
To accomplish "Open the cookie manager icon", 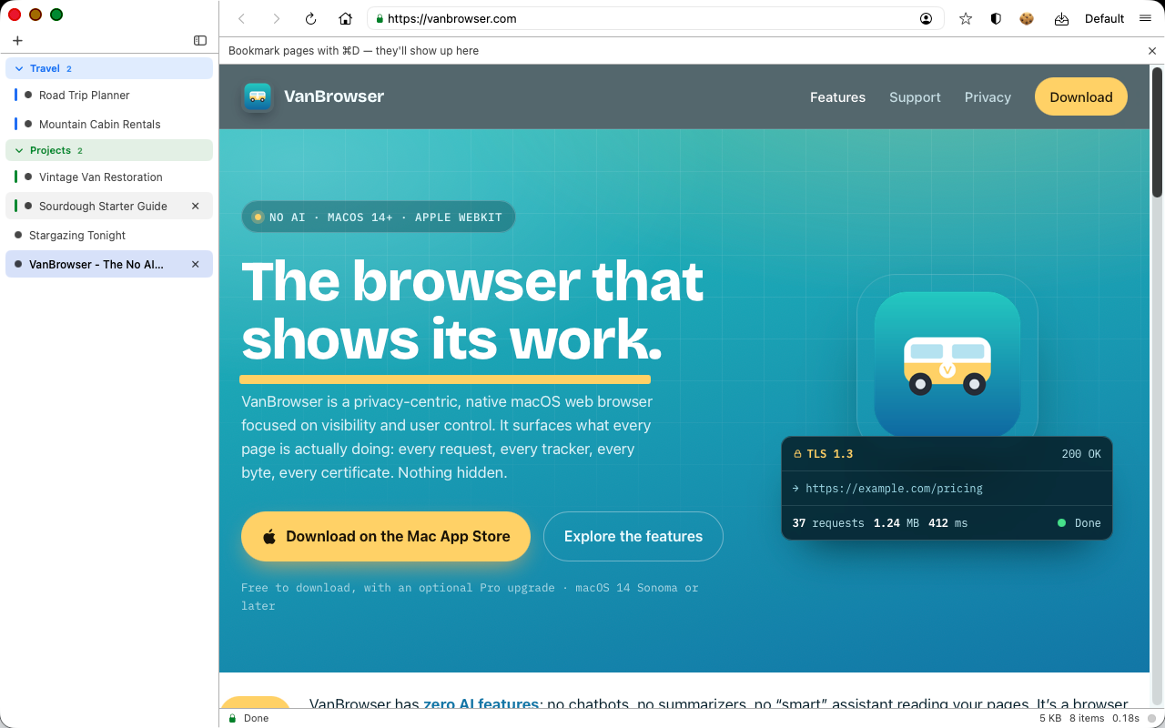I will point(1027,18).
